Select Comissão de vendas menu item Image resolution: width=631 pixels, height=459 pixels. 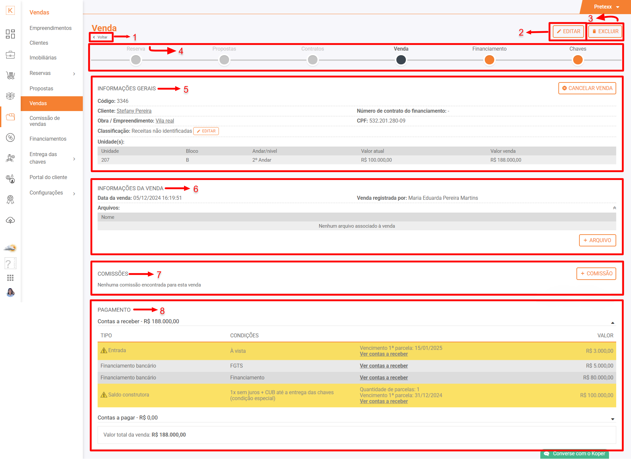pos(45,121)
